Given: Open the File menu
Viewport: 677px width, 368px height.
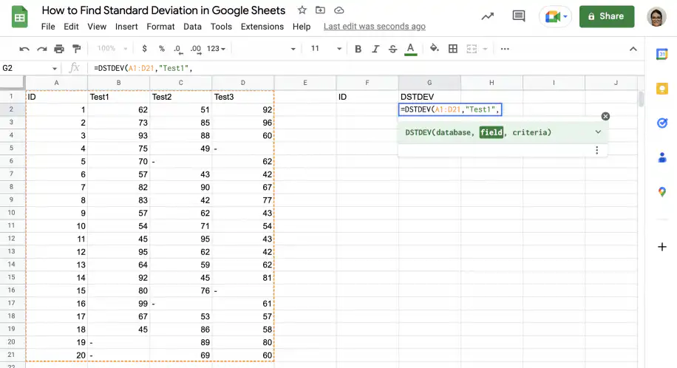Looking at the screenshot, I should tap(48, 27).
